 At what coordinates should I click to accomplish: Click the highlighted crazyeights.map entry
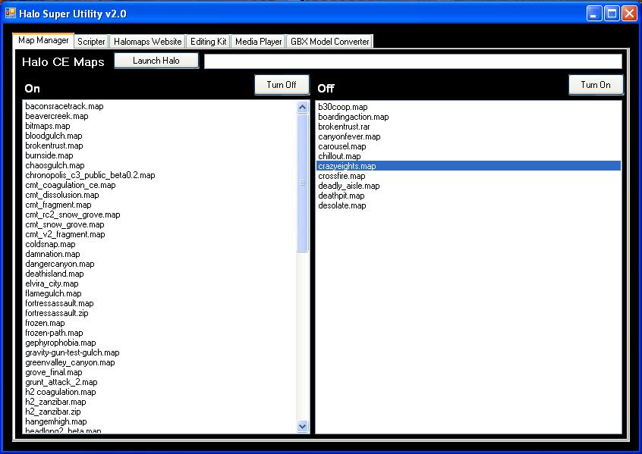468,166
